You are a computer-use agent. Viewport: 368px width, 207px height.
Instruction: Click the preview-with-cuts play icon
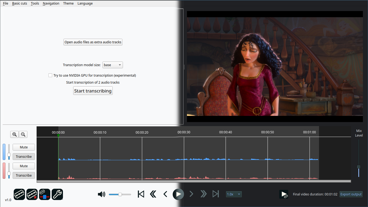(x=284, y=194)
